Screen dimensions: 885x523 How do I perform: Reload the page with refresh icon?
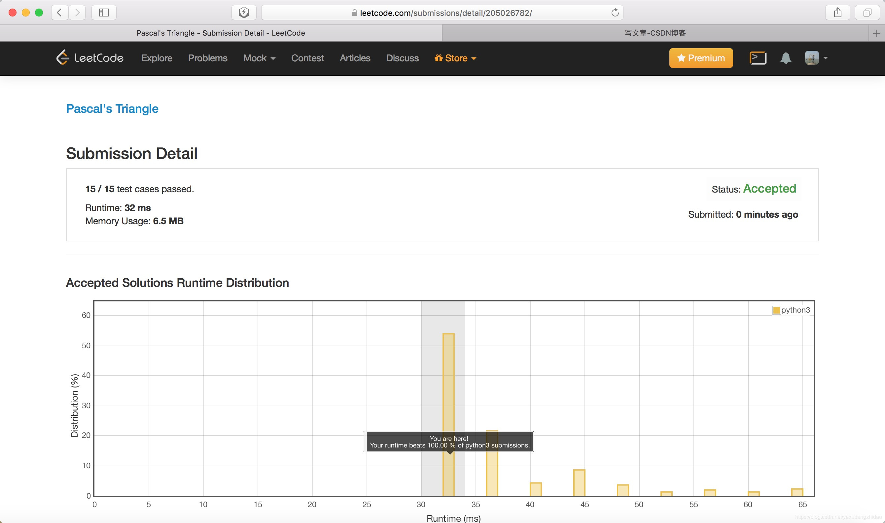(615, 13)
